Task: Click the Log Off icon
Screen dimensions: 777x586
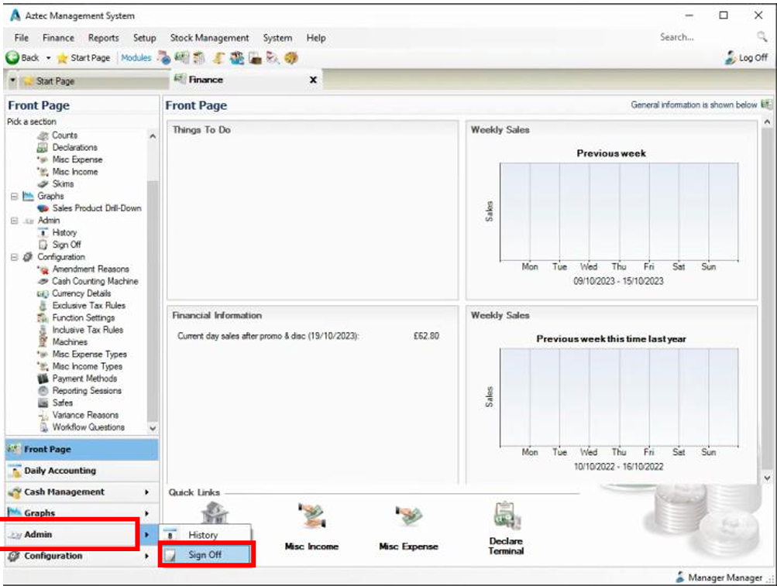Action: [731, 58]
